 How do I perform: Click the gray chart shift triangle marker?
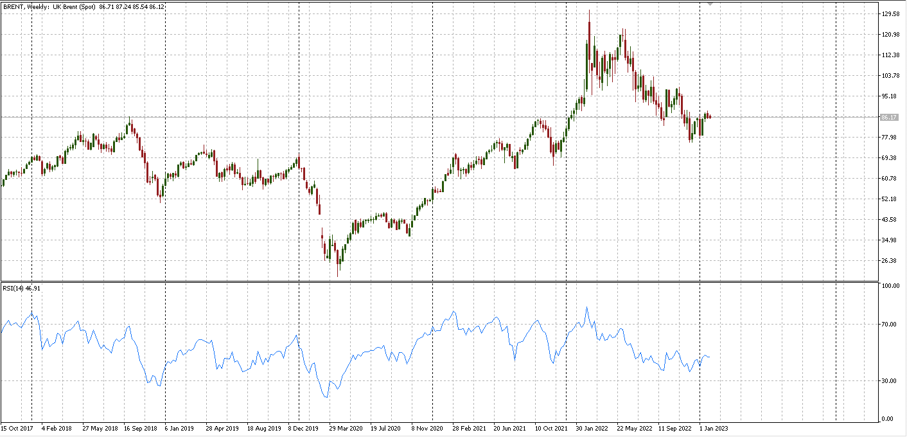710,4
